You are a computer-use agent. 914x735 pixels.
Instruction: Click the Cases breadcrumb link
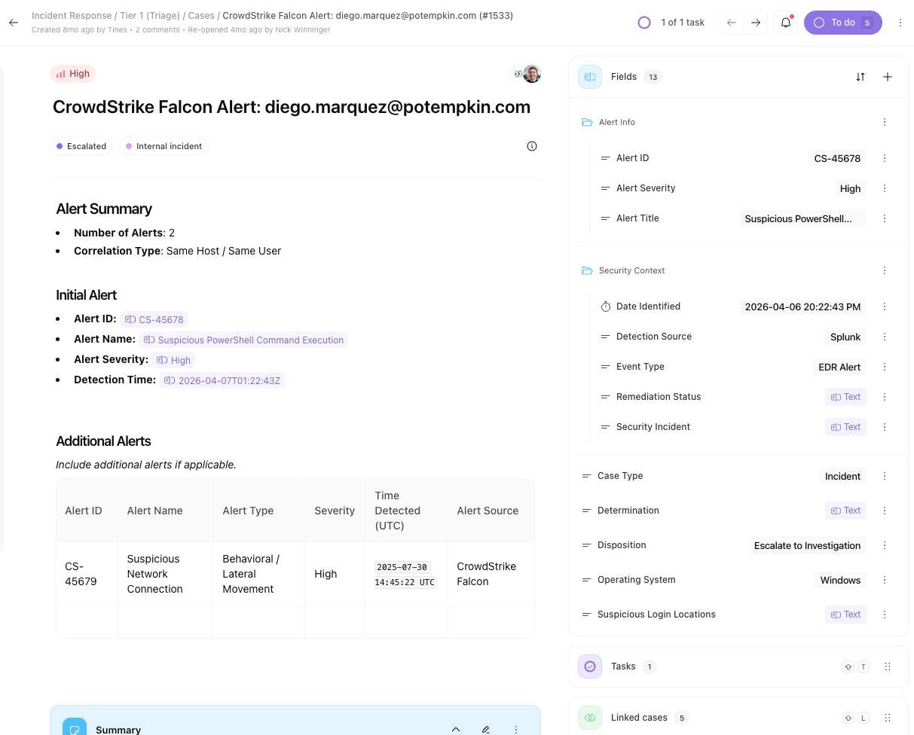click(x=201, y=15)
